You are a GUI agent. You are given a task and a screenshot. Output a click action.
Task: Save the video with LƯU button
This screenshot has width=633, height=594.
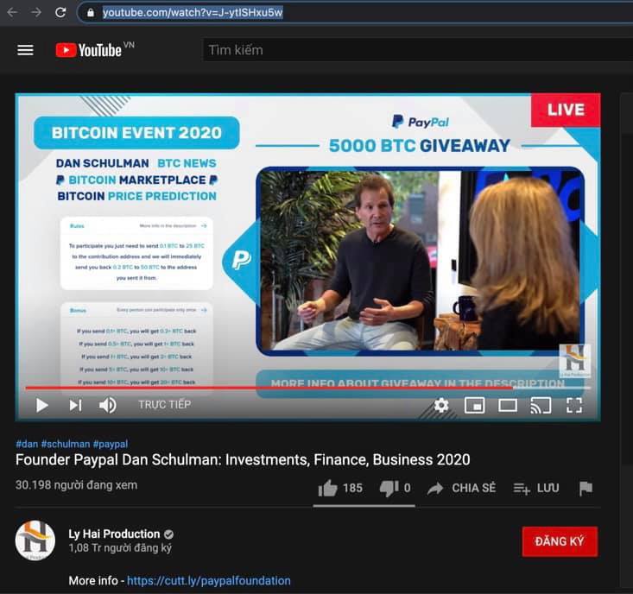click(536, 489)
